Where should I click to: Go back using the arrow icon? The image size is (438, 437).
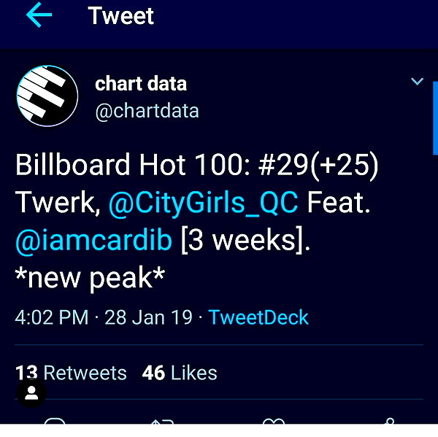pyautogui.click(x=39, y=15)
